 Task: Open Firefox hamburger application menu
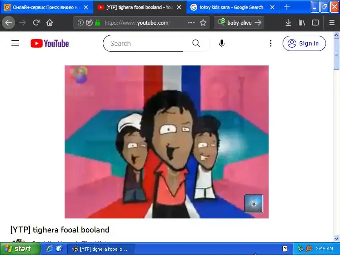(x=332, y=23)
